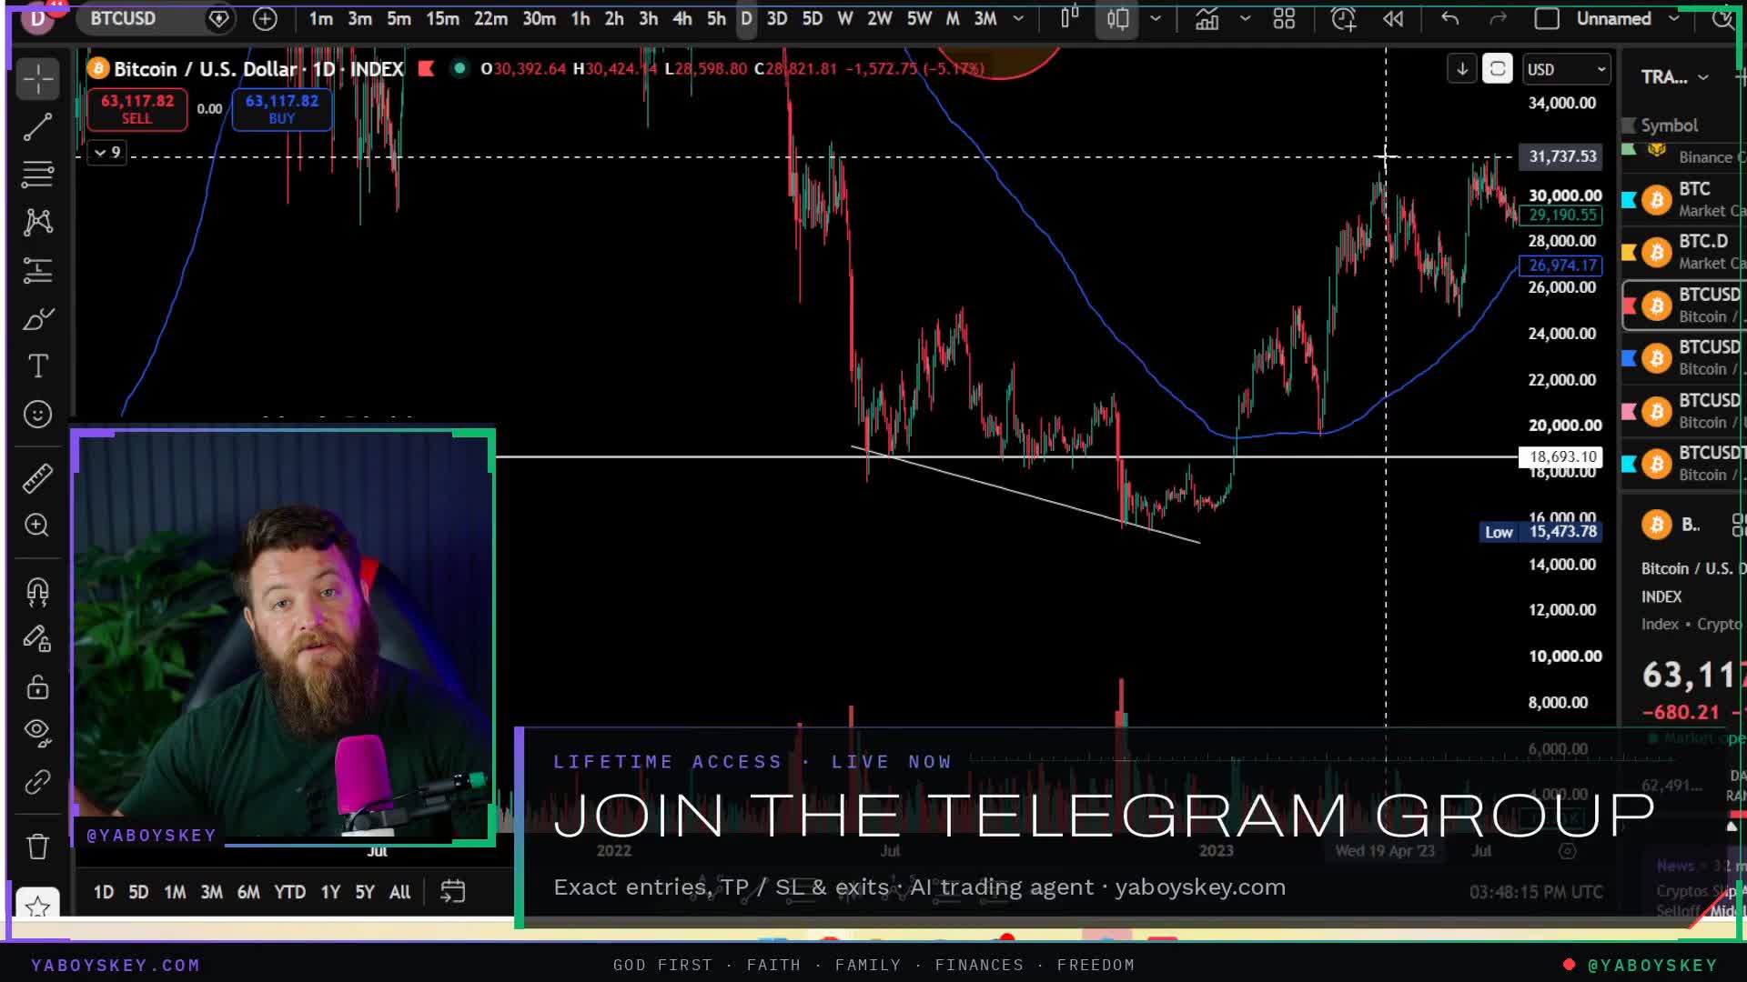Screen dimensions: 1747x982
Task: Click the blue flag in the watchlist
Action: pos(1629,358)
